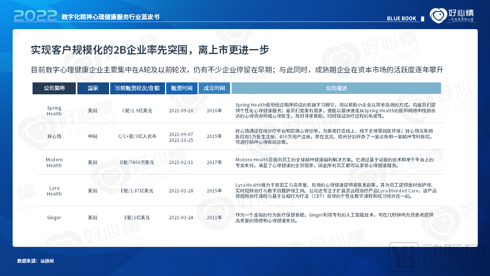Click the 2021-09-16 funding date
The width and height of the screenshot is (490, 276).
[x=181, y=111]
